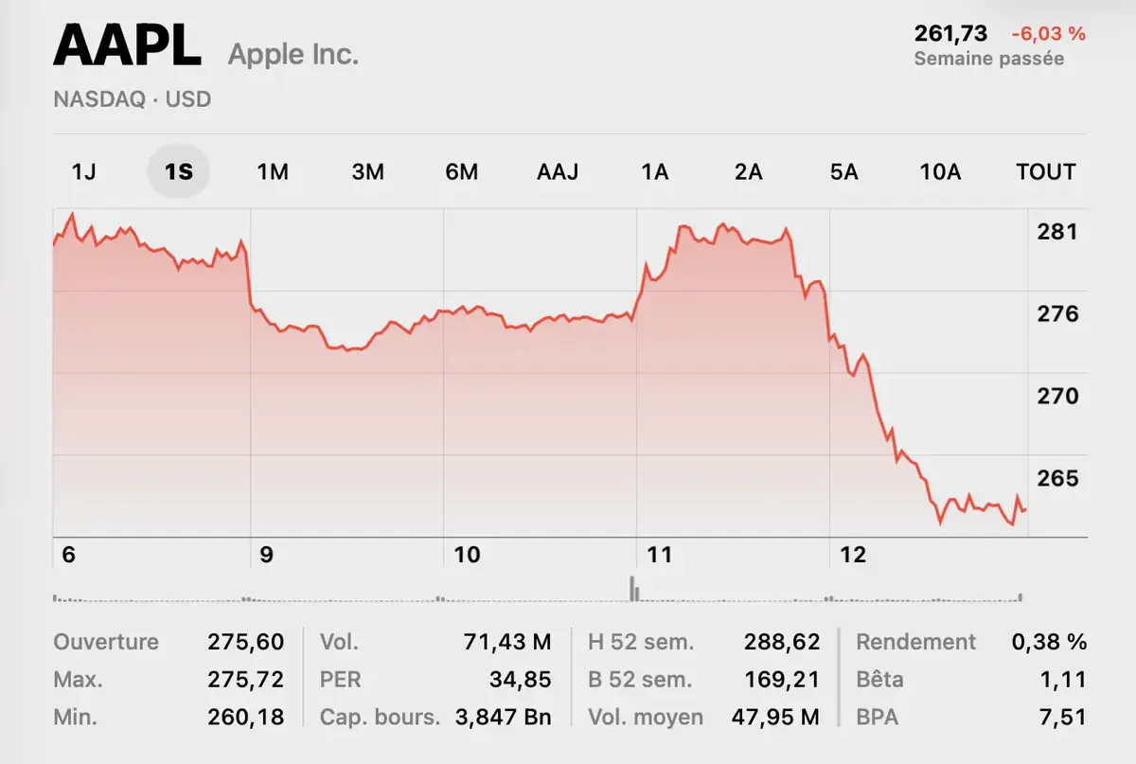Select the 2A two-year range

[748, 171]
